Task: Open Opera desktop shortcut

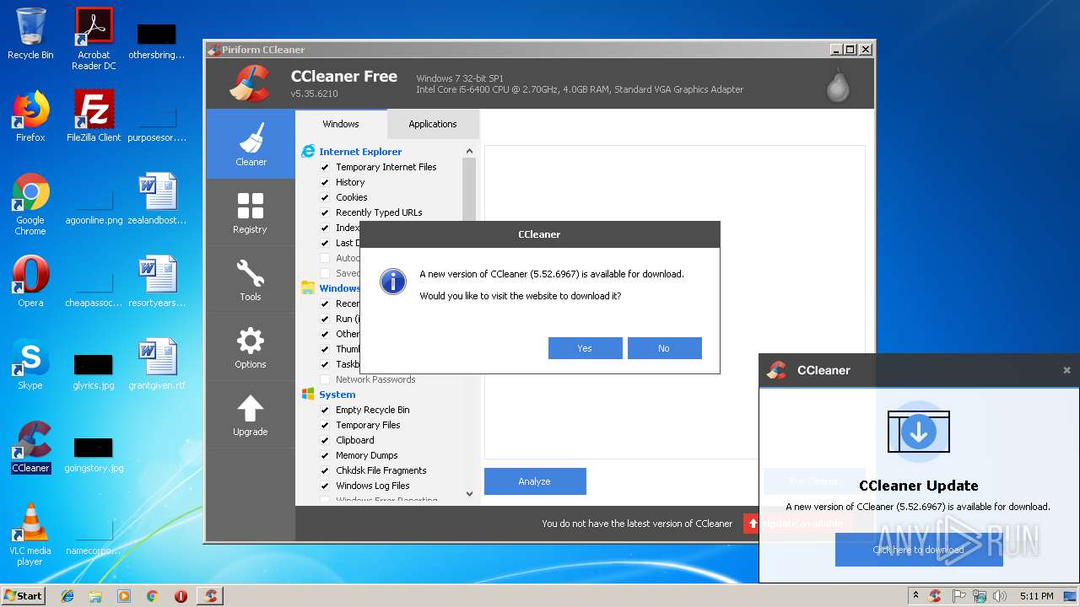Action: point(30,282)
